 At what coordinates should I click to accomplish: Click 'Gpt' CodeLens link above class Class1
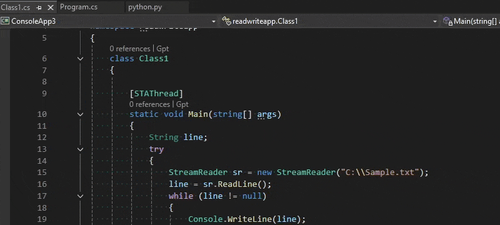pos(162,49)
